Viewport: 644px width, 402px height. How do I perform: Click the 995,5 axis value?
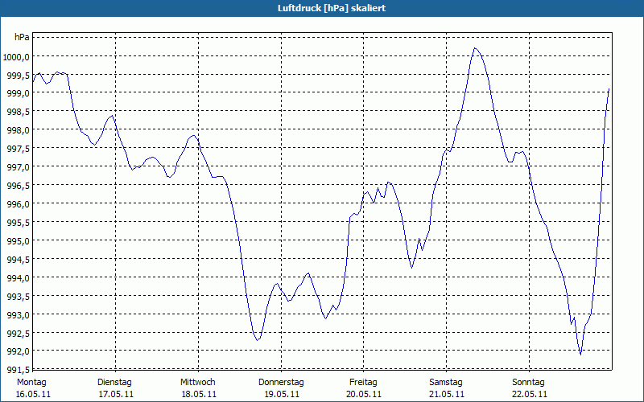coord(19,223)
